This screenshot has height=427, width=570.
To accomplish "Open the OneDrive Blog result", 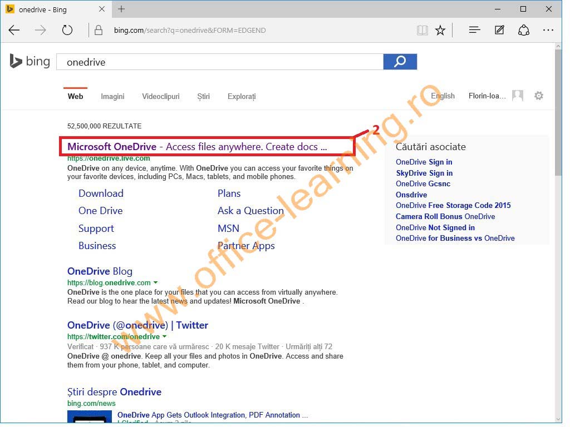I will [x=100, y=271].
